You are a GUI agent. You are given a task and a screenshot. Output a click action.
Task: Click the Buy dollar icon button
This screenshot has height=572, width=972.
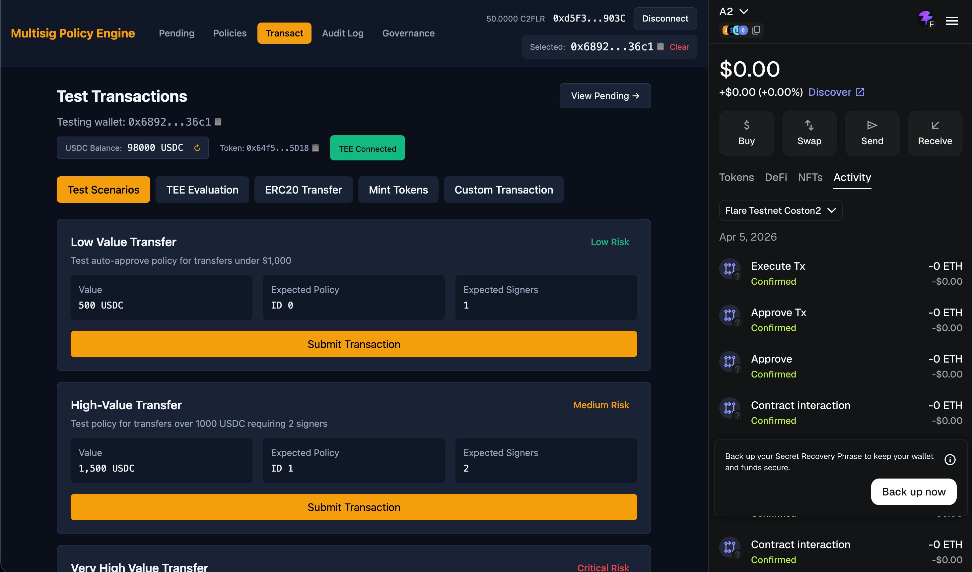[x=746, y=133]
